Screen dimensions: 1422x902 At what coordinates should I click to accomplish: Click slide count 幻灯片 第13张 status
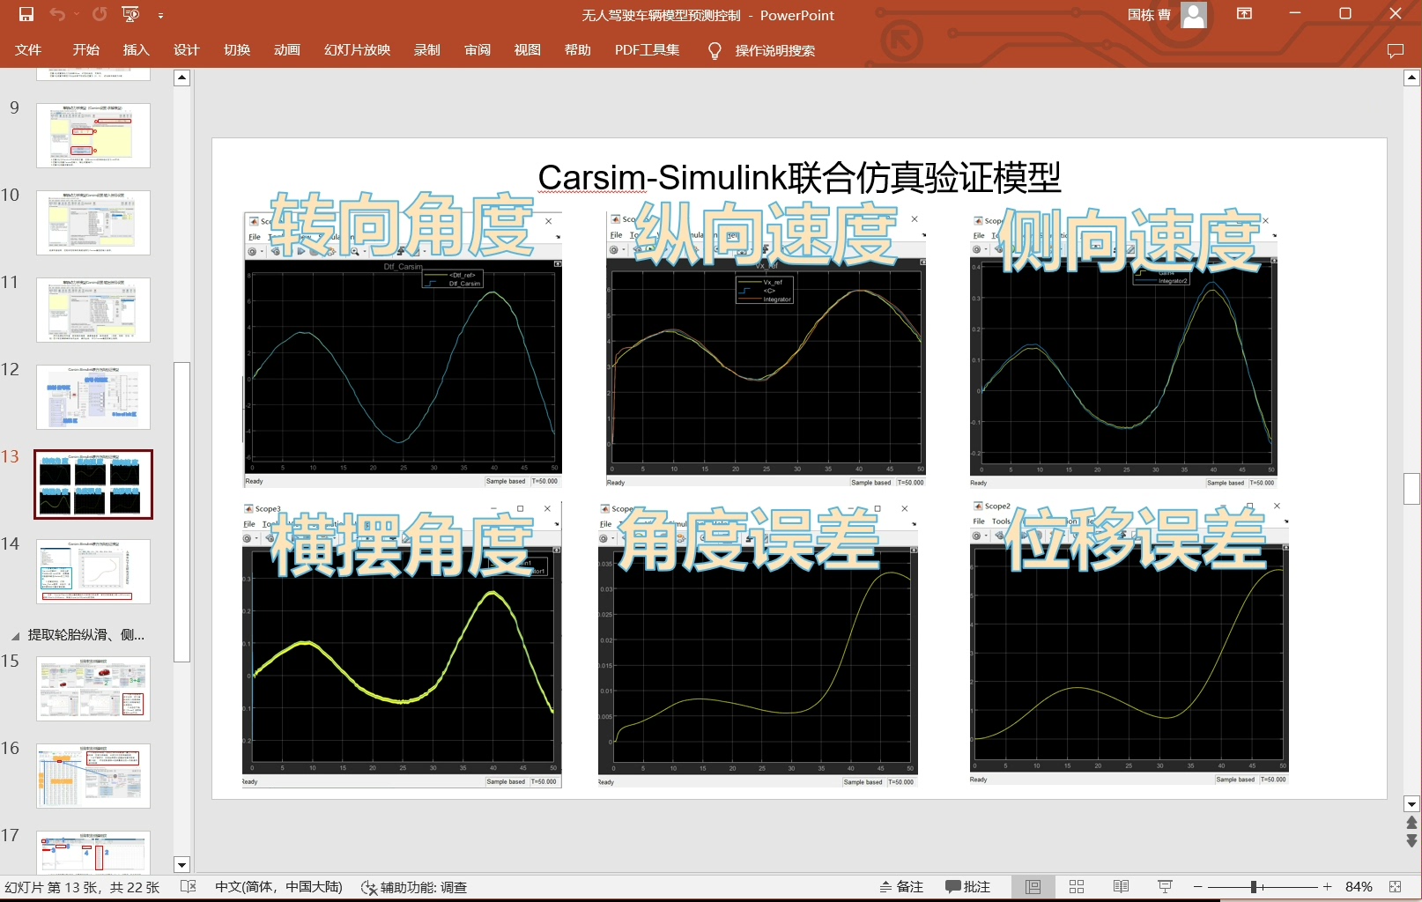tap(82, 887)
